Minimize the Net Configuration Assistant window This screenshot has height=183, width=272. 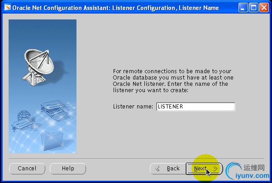click(x=243, y=8)
